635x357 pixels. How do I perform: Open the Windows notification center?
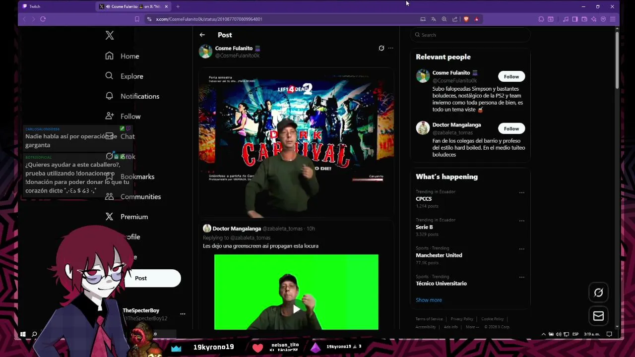coord(609,334)
